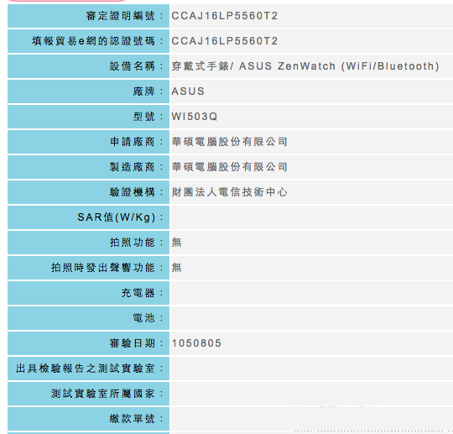Click the certificate number CCAJ16LP5560T2 value
The width and height of the screenshot is (453, 434).
[x=225, y=16]
